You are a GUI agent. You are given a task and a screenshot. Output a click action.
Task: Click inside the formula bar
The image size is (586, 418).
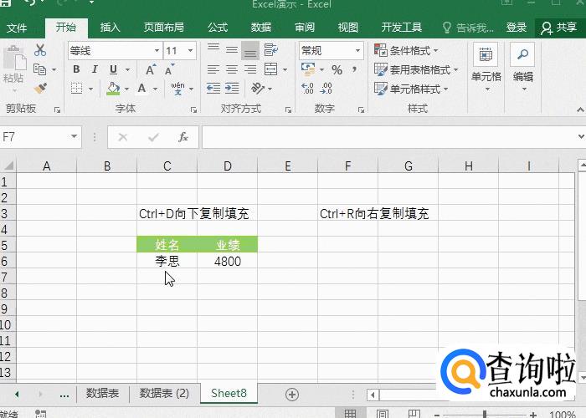(388, 137)
